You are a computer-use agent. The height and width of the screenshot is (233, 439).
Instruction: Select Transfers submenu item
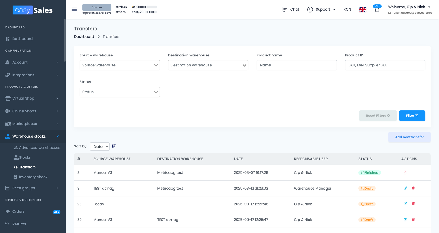coord(25,167)
